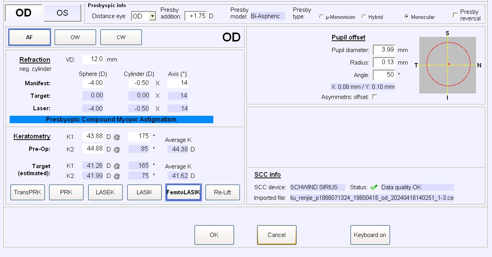The image size is (492, 257).
Task: Click the pupil offset circle diagram
Action: click(x=447, y=65)
